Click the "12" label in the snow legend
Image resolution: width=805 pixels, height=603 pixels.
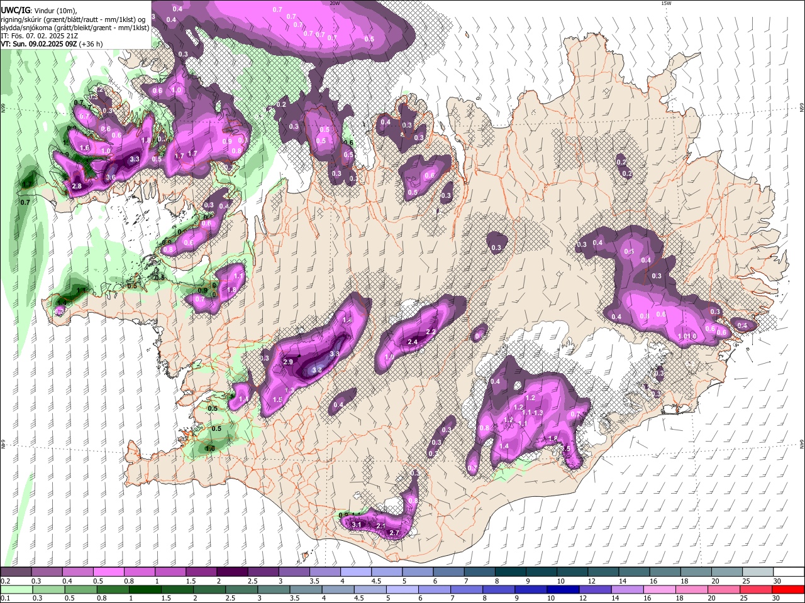[591, 581]
